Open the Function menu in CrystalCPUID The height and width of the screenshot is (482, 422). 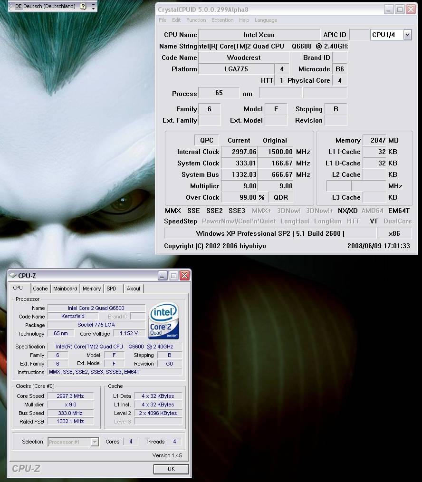click(x=196, y=20)
